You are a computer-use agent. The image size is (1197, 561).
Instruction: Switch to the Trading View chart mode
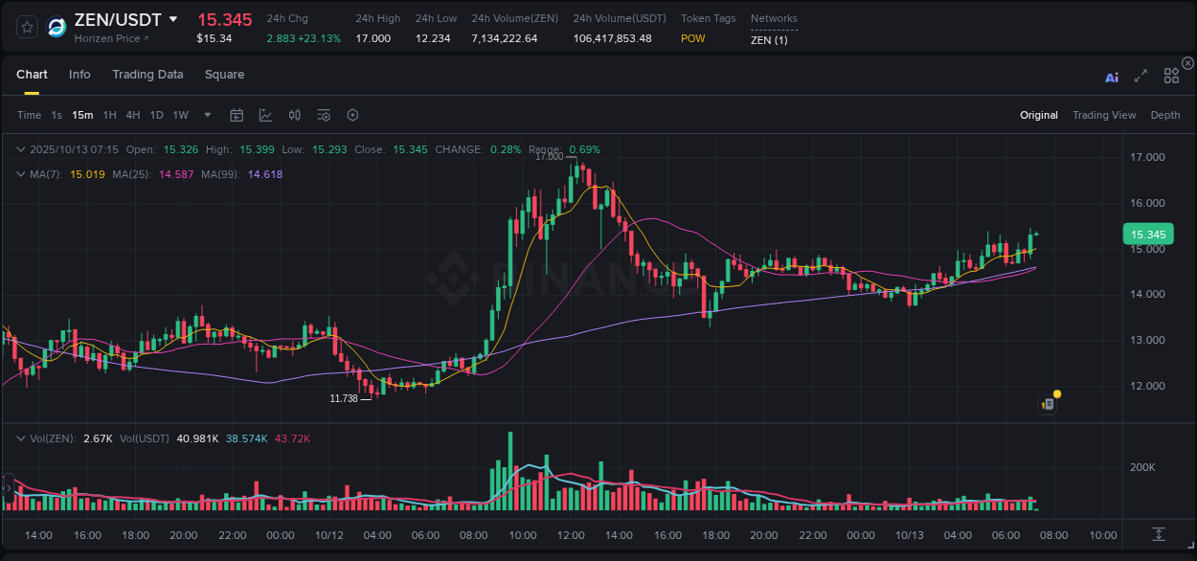pos(1104,115)
